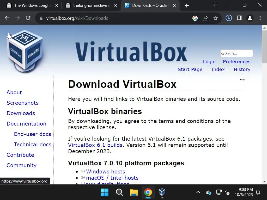Open taskbar Search magnifier

coord(119,192)
